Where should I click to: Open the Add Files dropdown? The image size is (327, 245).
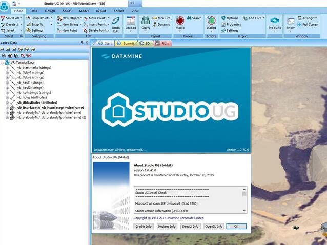263,18
